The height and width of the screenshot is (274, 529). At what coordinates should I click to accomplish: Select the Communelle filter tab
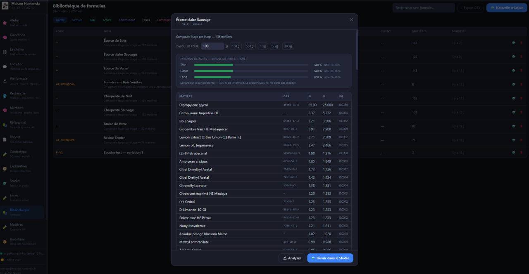[x=127, y=20]
